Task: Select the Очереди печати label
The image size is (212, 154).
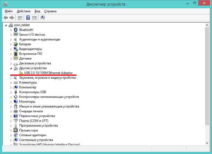Action: coord(31,111)
